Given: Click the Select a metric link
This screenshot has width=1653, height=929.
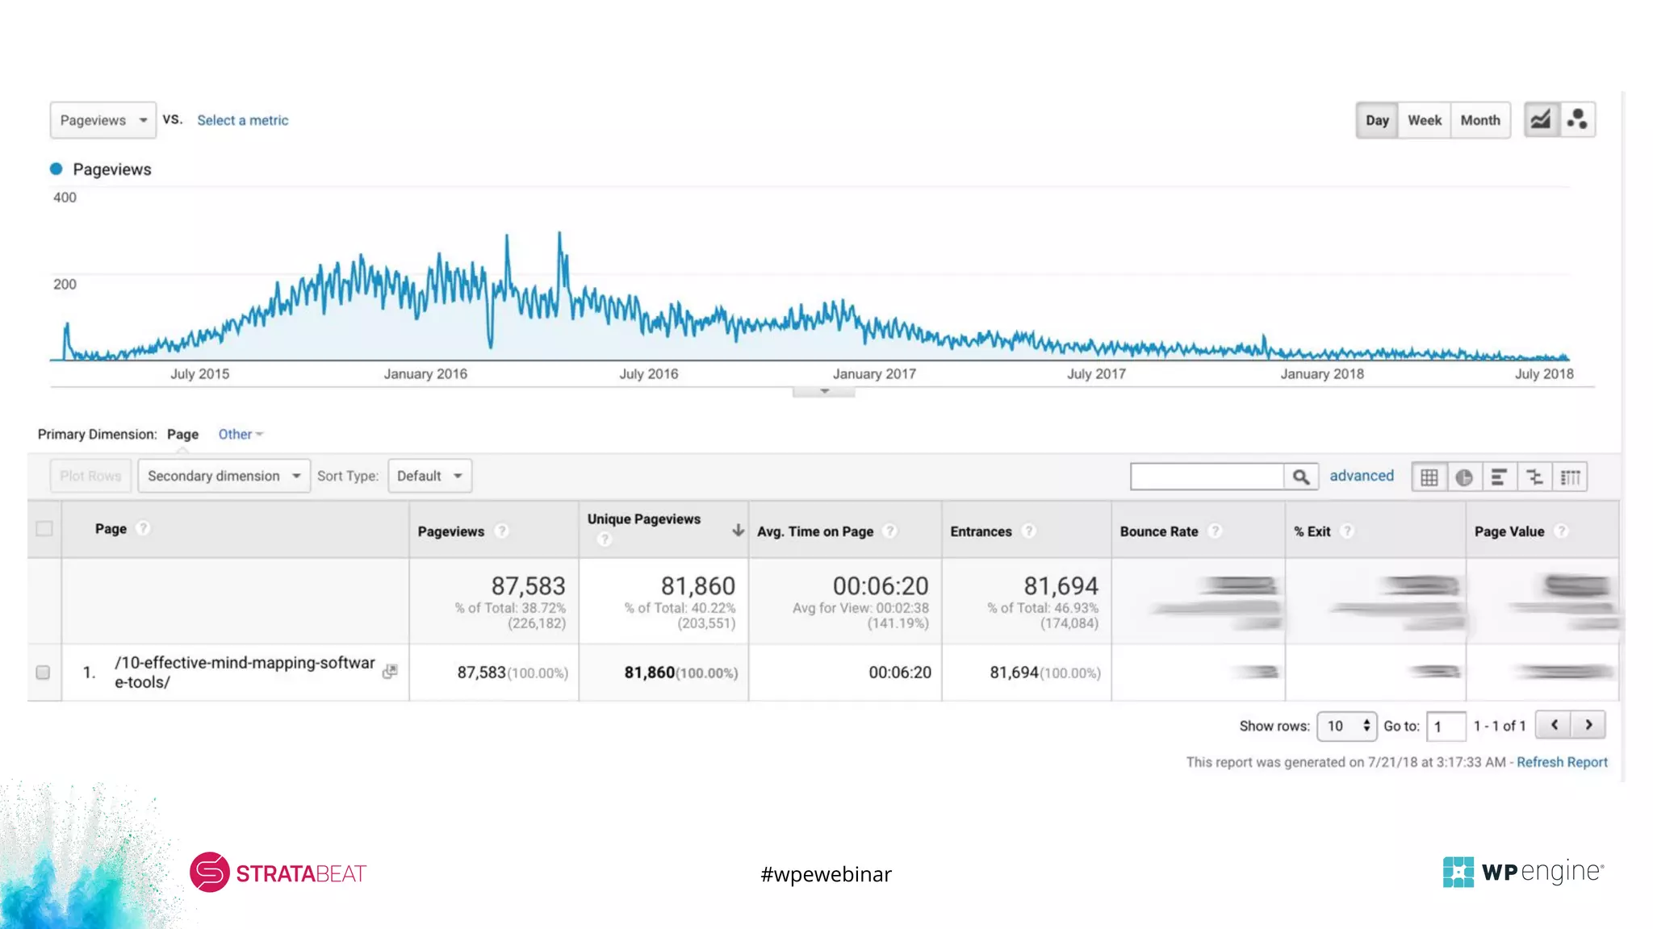Looking at the screenshot, I should pos(242,120).
